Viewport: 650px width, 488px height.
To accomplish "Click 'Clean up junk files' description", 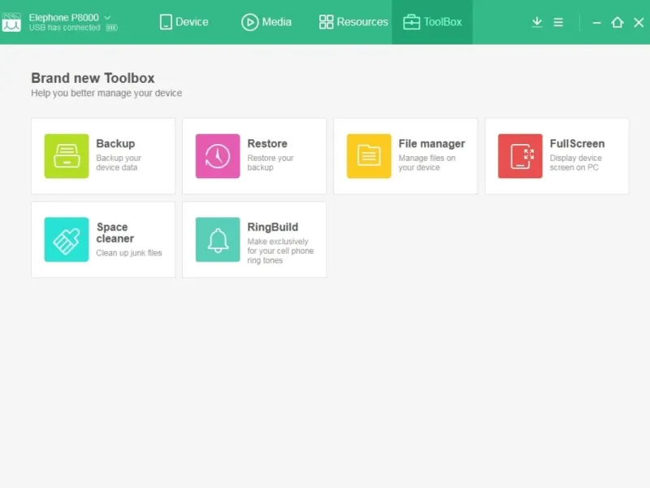I will click(129, 253).
